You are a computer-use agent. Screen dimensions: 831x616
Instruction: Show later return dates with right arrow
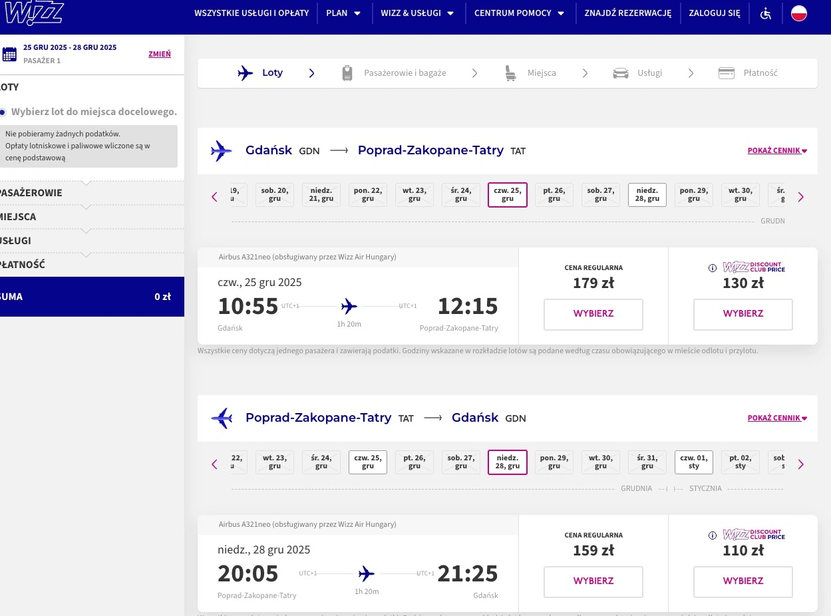(x=800, y=464)
